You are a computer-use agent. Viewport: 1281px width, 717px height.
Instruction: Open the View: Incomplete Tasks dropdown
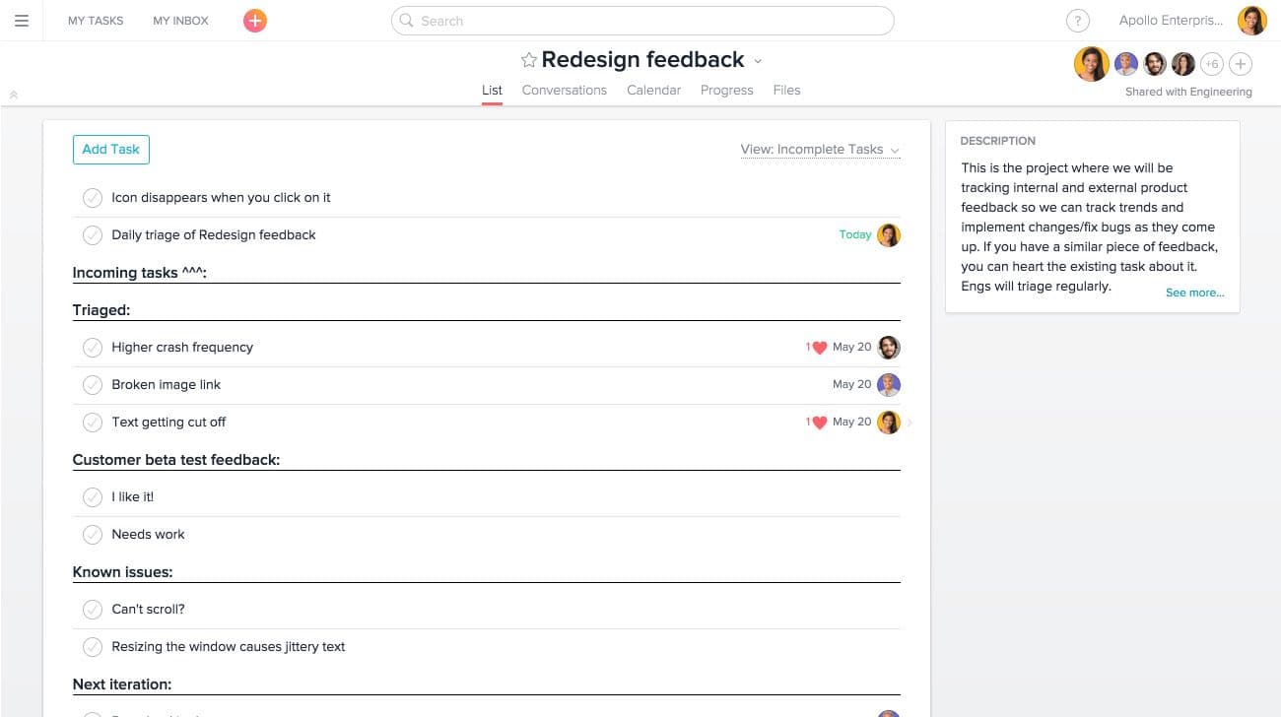(x=819, y=149)
